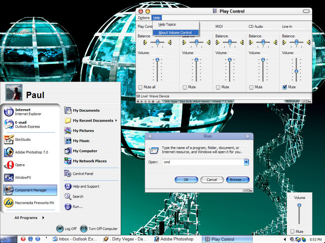Switch to Adobe Photoshop taskbar button

[x=174, y=239]
